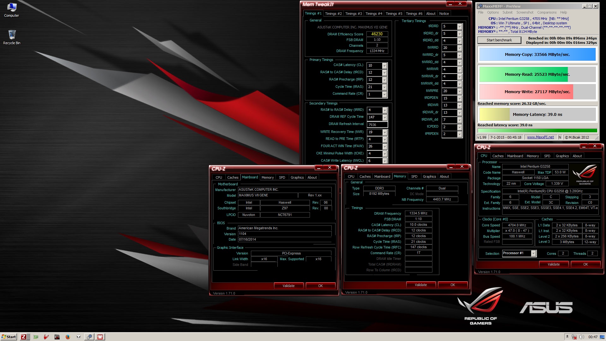Expand the tRDPDEN dropdown
The height and width of the screenshot is (341, 606).
click(x=460, y=99)
